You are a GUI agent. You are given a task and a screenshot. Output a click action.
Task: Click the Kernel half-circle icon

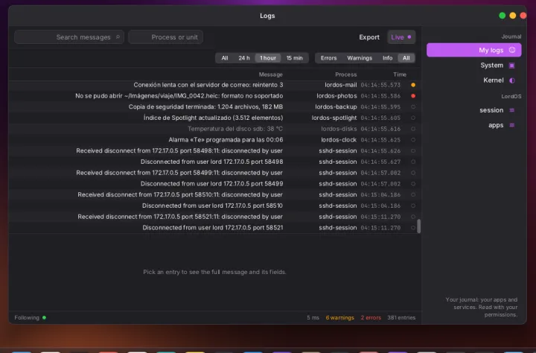[511, 80]
